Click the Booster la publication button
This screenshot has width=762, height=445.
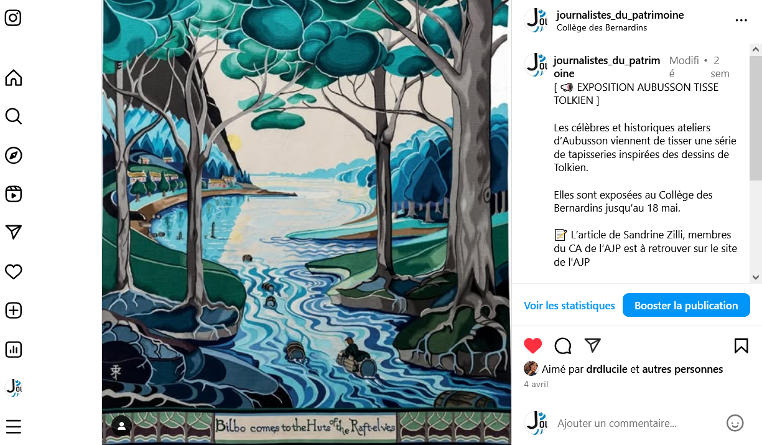point(686,306)
